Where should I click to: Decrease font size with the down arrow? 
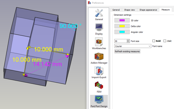[x=128, y=42]
